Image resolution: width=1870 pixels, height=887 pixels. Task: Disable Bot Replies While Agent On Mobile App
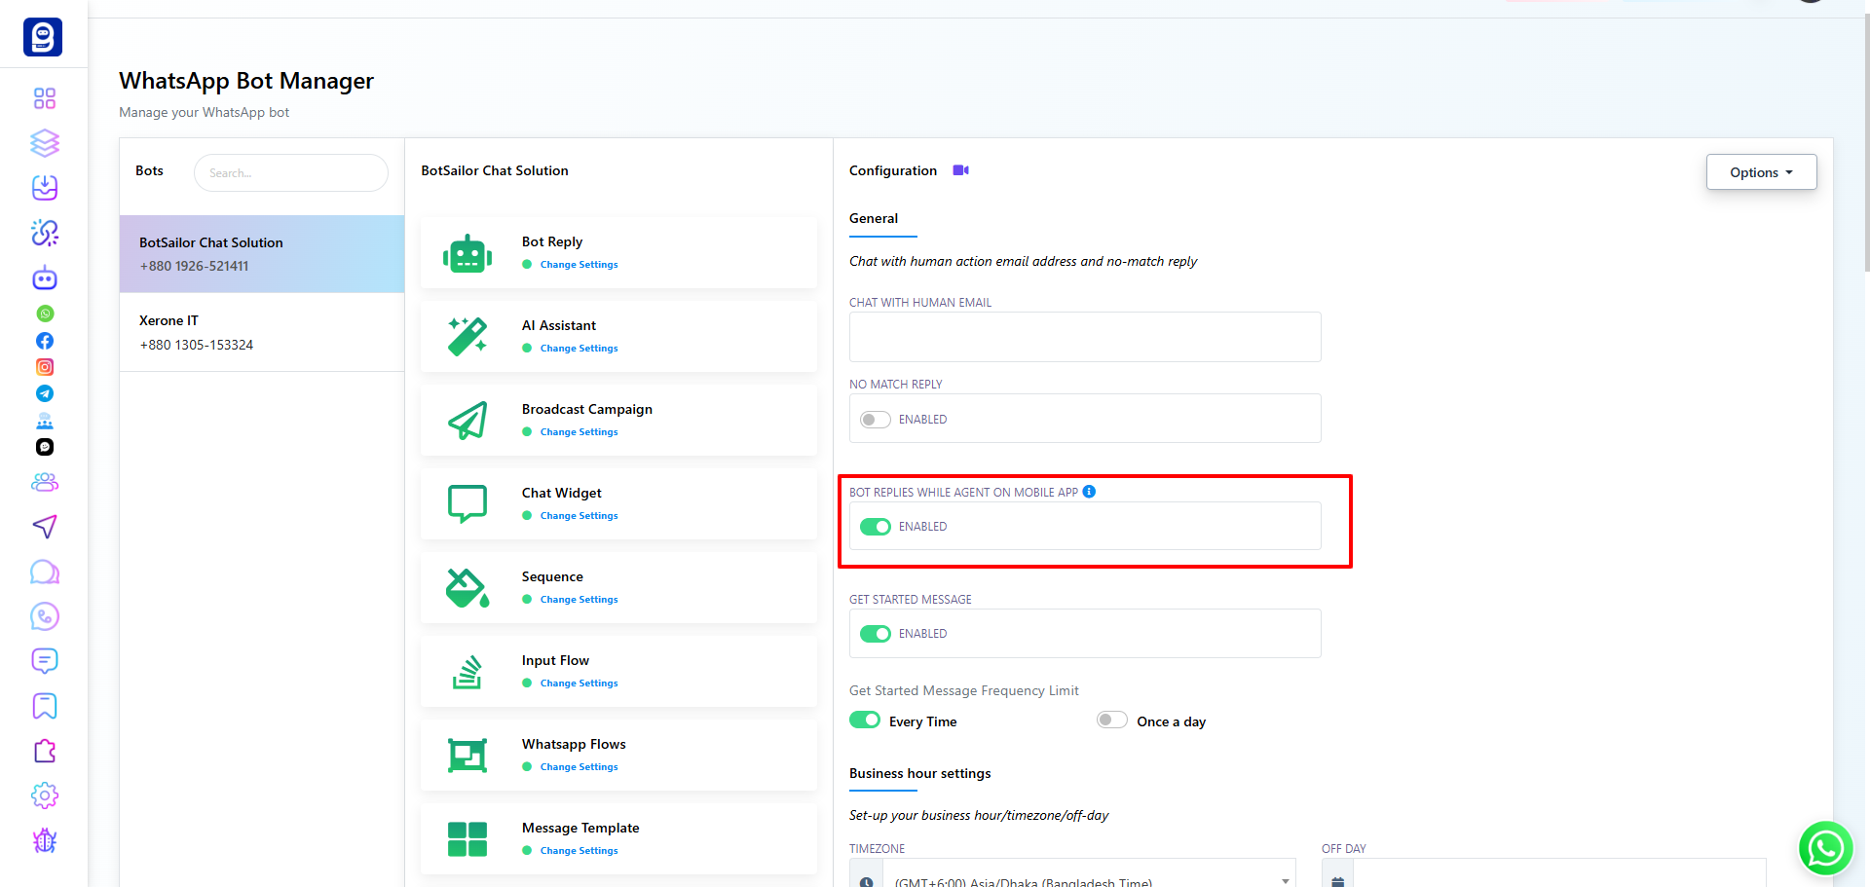click(x=875, y=527)
